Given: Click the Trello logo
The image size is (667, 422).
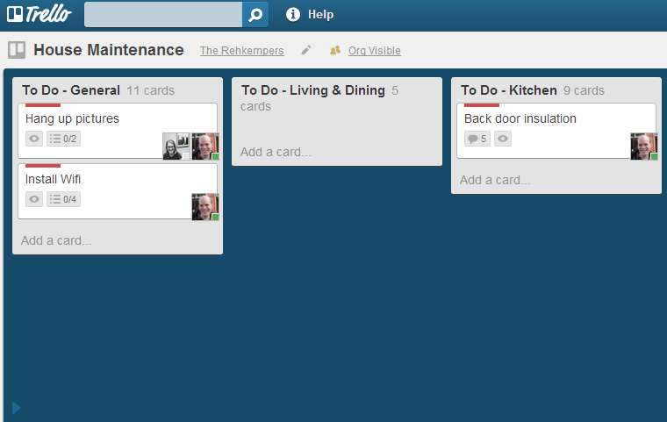Looking at the screenshot, I should pyautogui.click(x=39, y=14).
